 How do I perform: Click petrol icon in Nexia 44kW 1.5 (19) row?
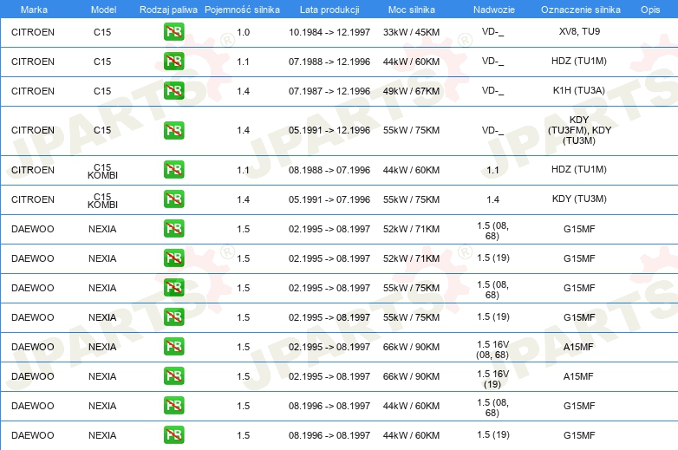(173, 435)
